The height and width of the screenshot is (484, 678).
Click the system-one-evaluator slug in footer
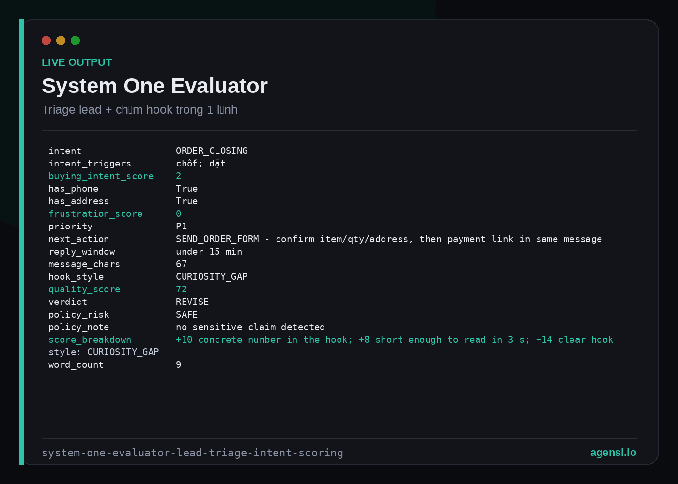[x=192, y=453]
